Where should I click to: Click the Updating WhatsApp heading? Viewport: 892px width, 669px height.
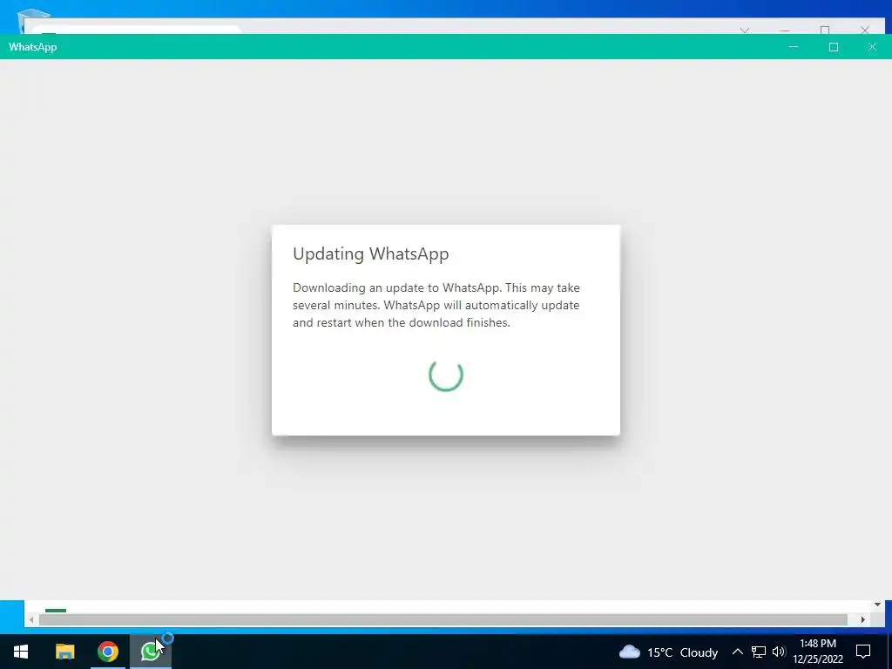[x=371, y=253]
